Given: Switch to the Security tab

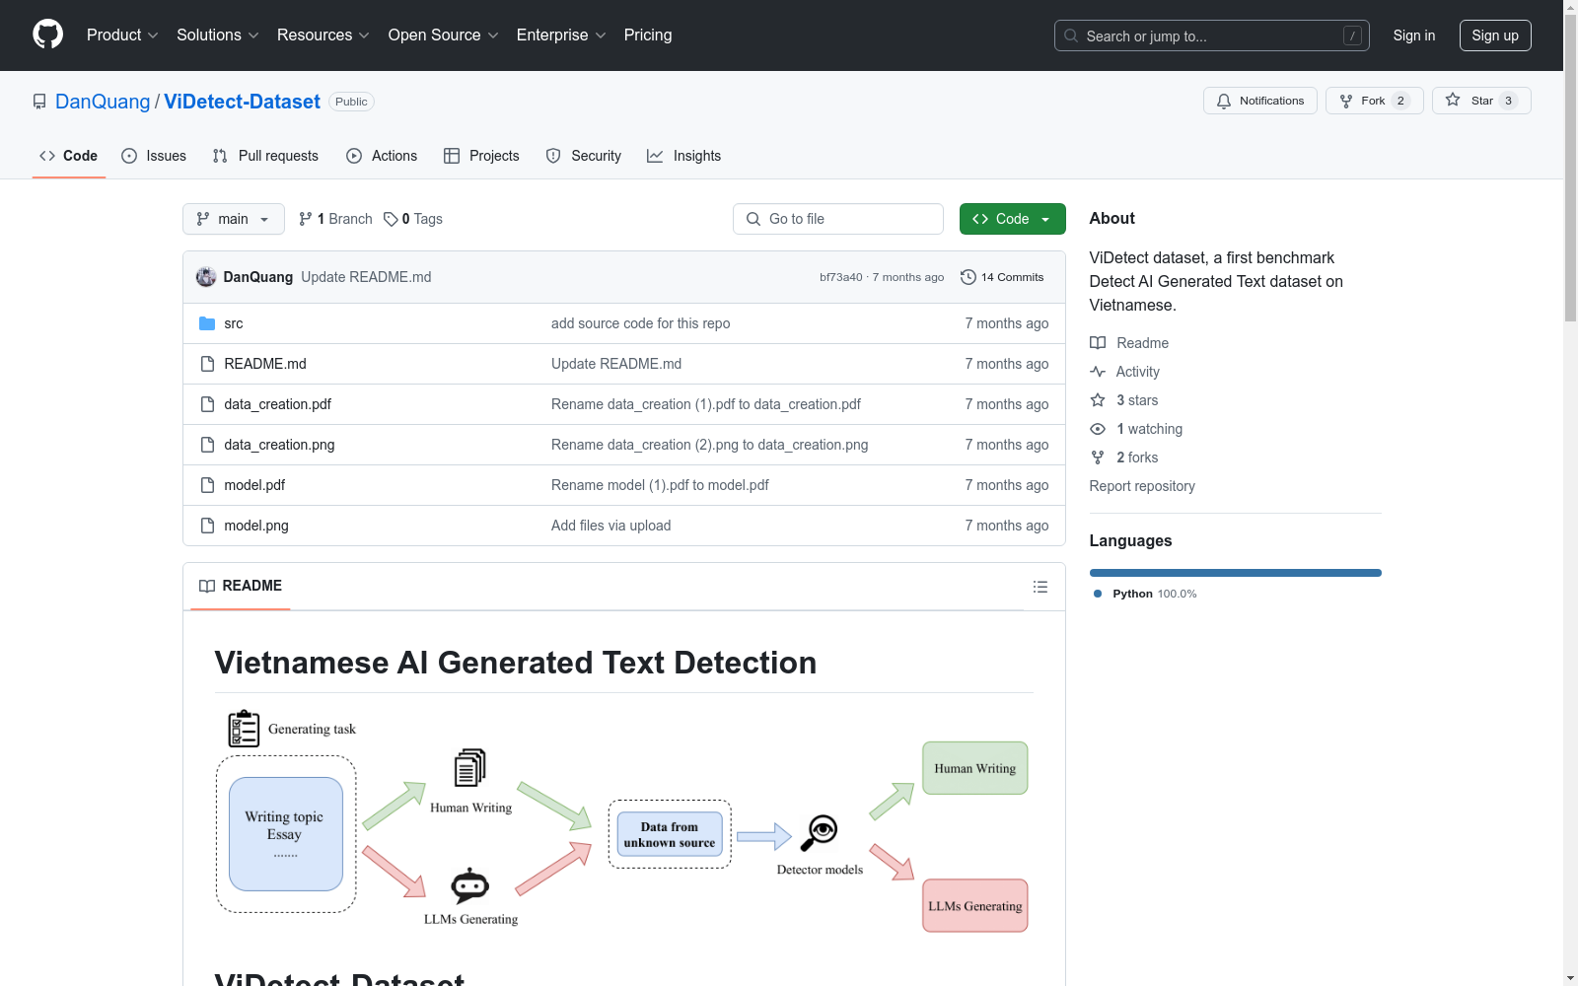Looking at the screenshot, I should (584, 156).
